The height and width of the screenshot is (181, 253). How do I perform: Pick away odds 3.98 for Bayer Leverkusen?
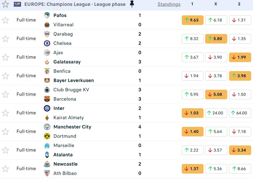coord(240,76)
